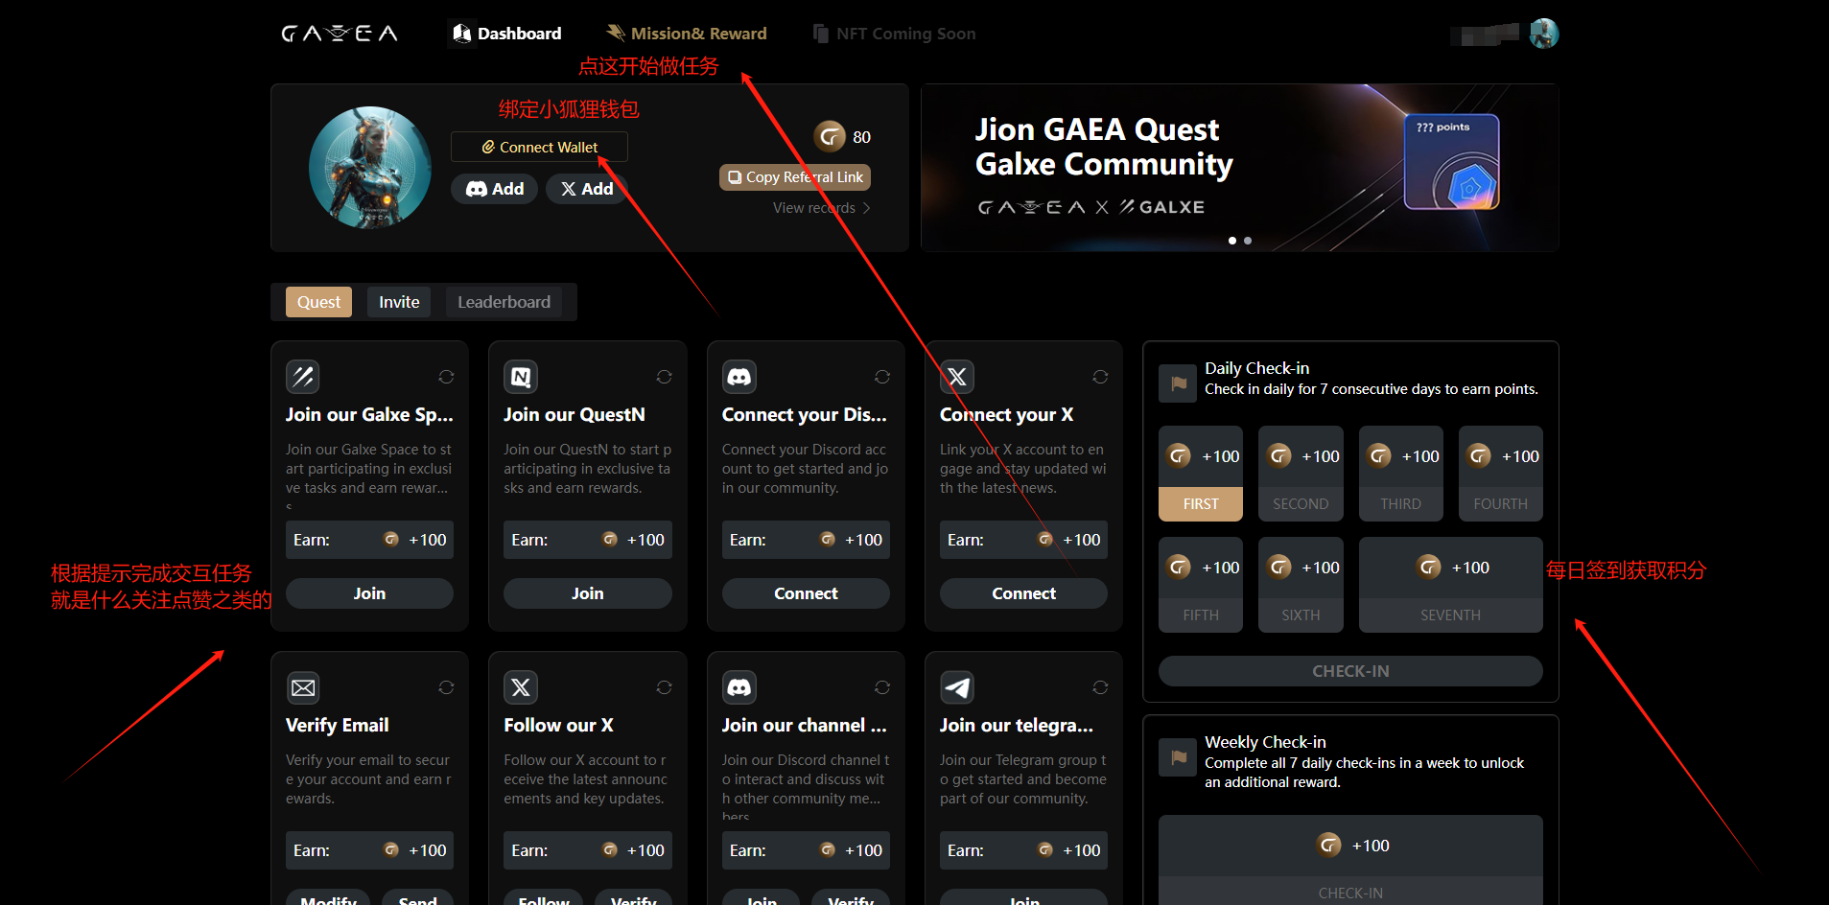
Task: Click the Discord icon on the Join our channel card
Action: tap(739, 687)
